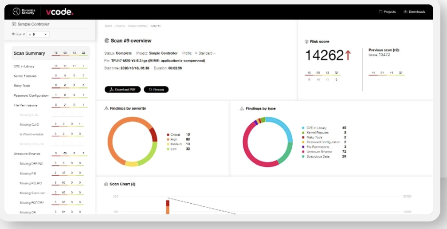Viewport: 447px width, 229px height.
Task: Click the warning icon beside Findings by severity
Action: 106,108
